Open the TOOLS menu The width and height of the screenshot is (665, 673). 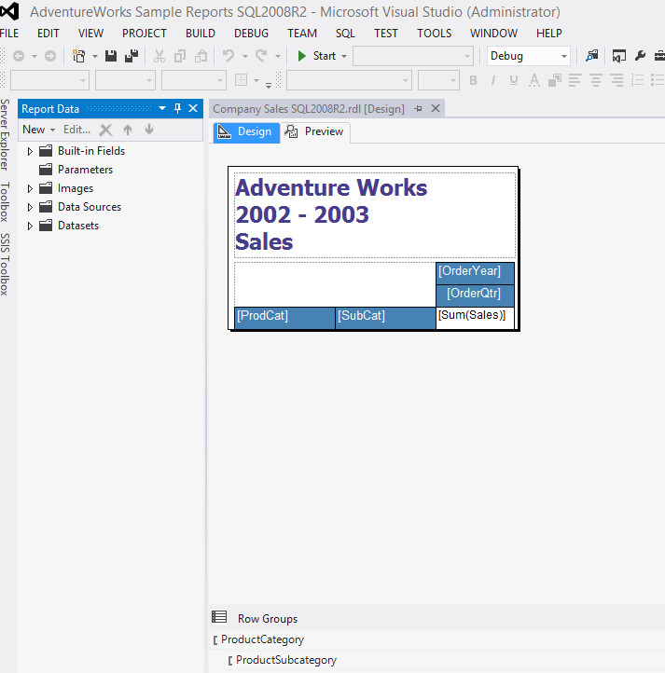(x=434, y=33)
